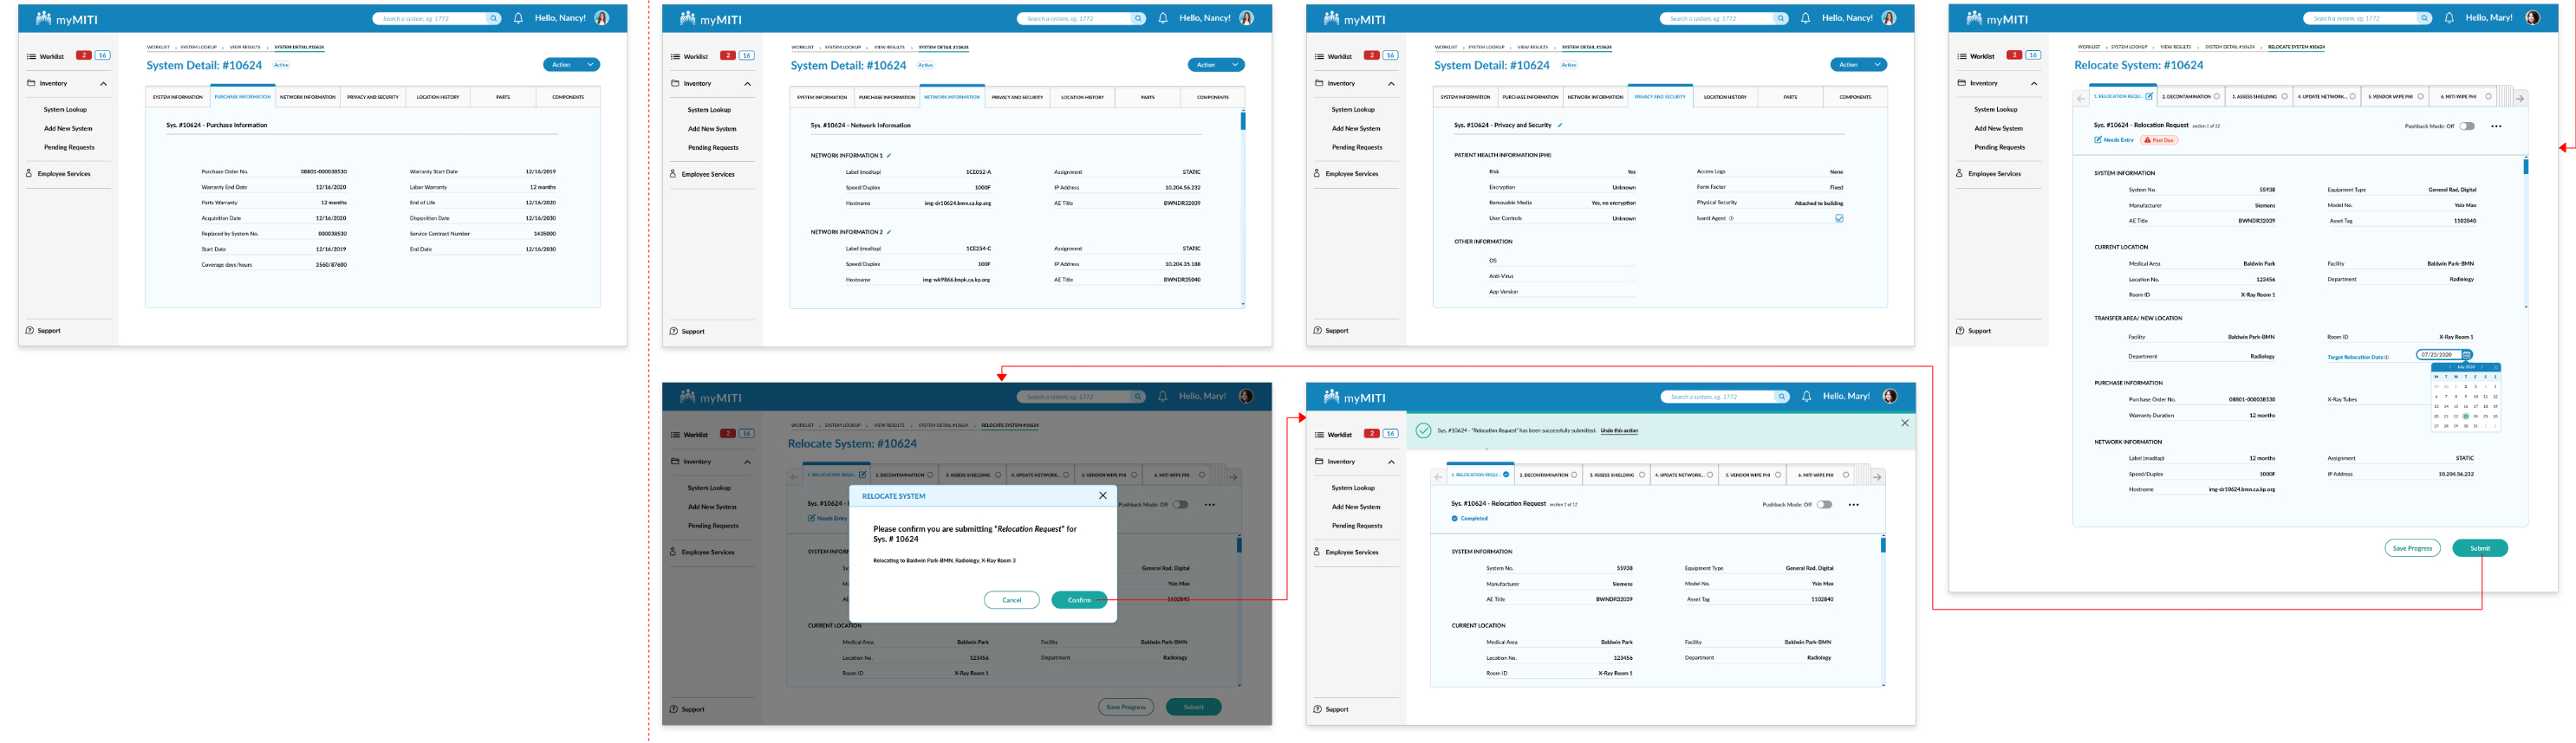Viewport: 2576px width, 743px height.
Task: Click Nancy's avatar in Privacy and Security screen
Action: pyautogui.click(x=1889, y=18)
